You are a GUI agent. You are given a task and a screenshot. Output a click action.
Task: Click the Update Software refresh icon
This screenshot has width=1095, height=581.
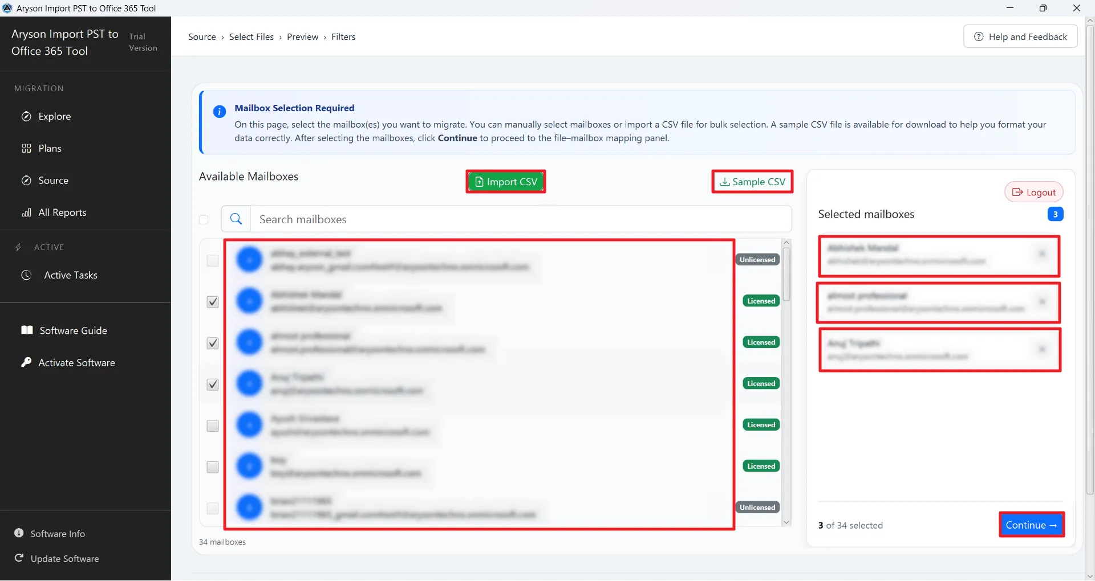click(19, 558)
